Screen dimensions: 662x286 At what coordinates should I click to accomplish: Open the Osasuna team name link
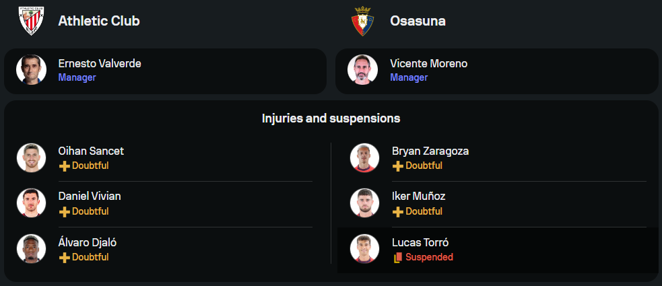click(418, 21)
